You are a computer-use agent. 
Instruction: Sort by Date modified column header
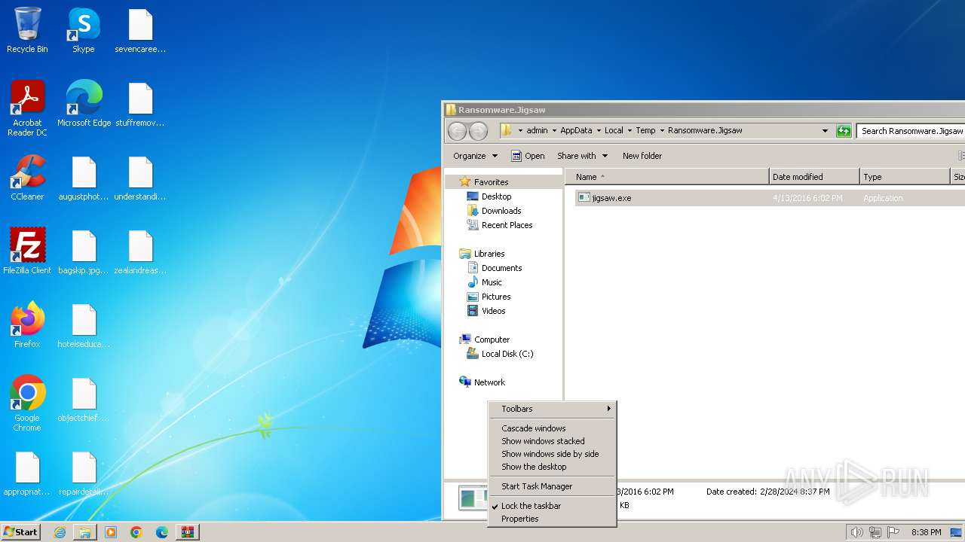pyautogui.click(x=814, y=177)
